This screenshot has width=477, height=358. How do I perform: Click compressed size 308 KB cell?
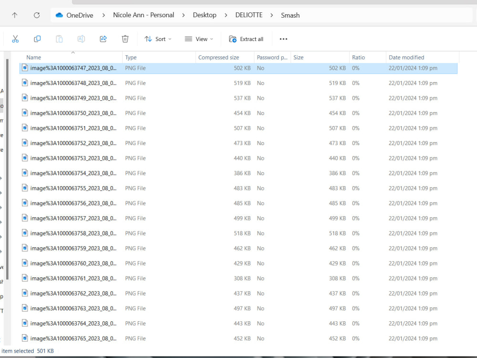[x=242, y=278]
